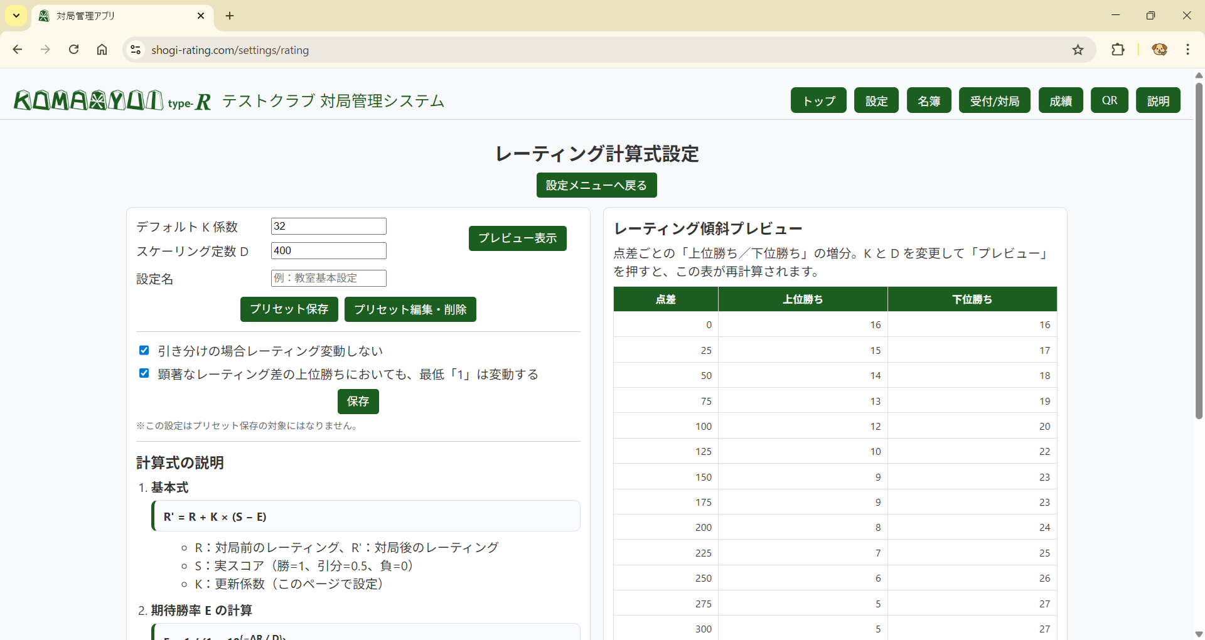Screen dimensions: 1205x640
Task: Toggle 引き分けの場合レーティング変動しない checkbox
Action: 144,350
